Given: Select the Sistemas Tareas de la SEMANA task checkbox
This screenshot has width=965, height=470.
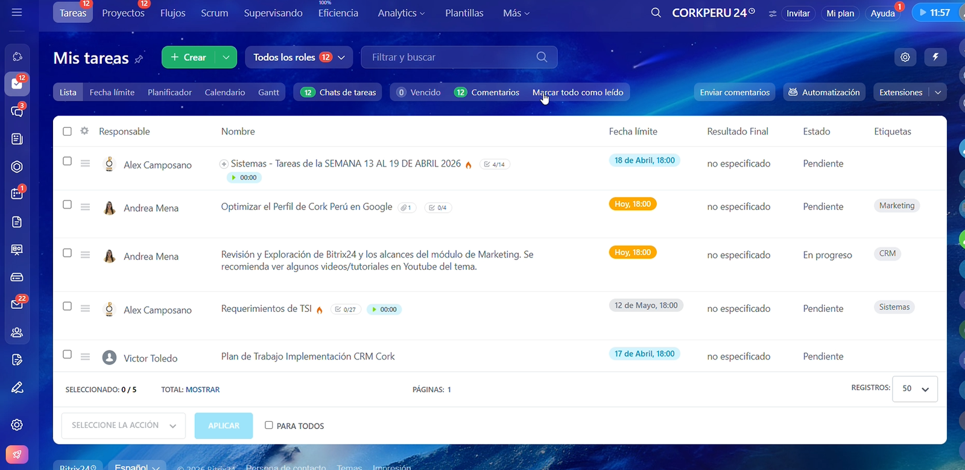Looking at the screenshot, I should (67, 161).
